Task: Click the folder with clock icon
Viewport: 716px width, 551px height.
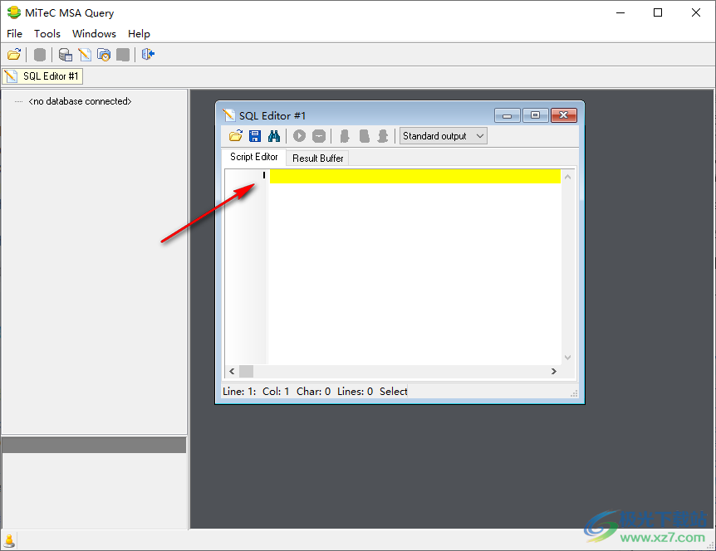Action: pos(104,55)
